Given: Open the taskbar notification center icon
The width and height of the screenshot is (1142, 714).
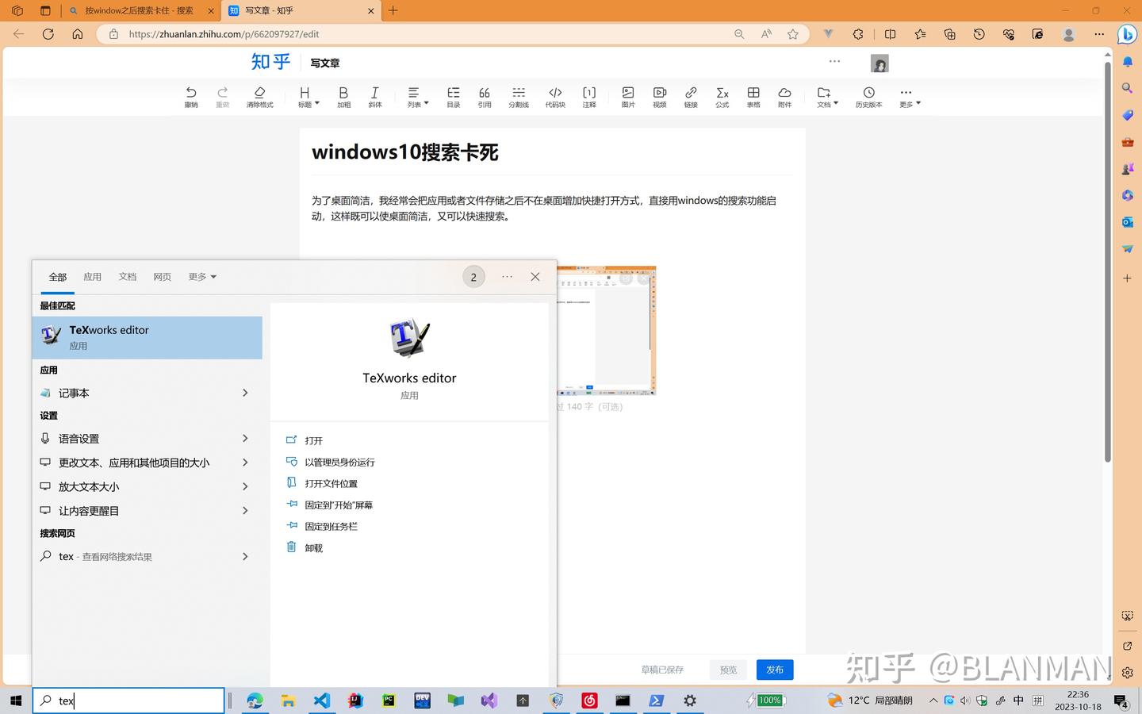Looking at the screenshot, I should click(x=1121, y=701).
